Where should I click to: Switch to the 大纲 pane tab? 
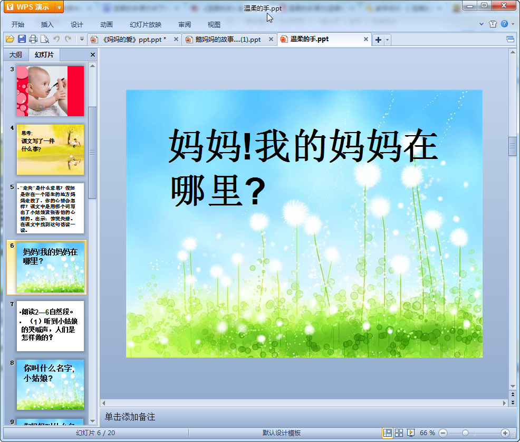(16, 55)
